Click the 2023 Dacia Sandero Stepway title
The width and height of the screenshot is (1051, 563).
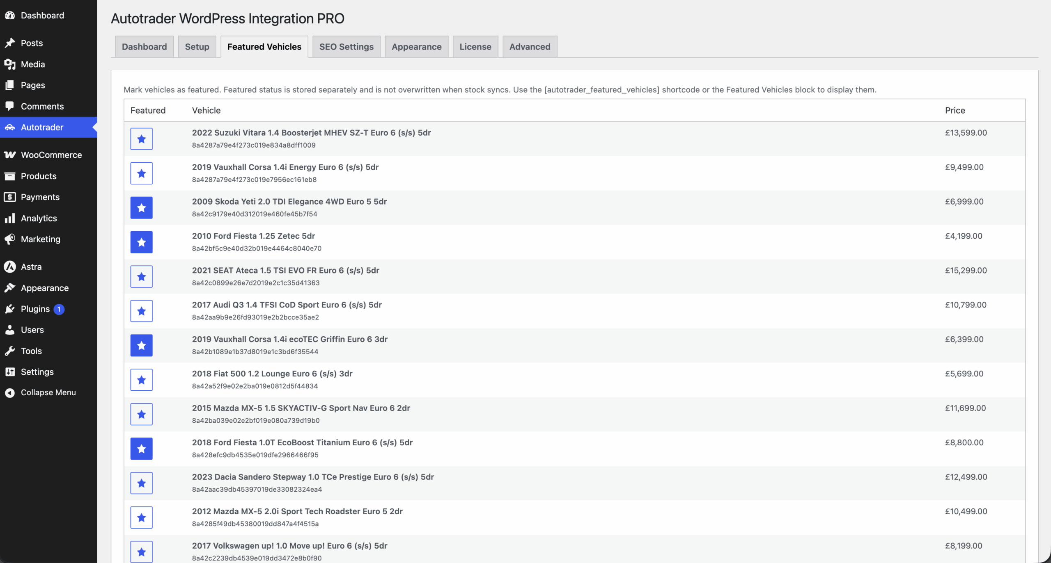[x=313, y=477]
